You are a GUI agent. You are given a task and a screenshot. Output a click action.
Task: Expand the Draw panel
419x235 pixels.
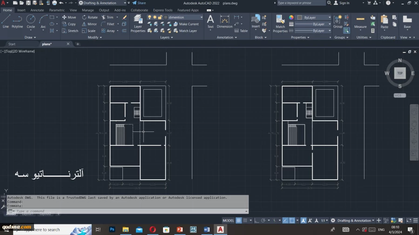click(x=30, y=37)
